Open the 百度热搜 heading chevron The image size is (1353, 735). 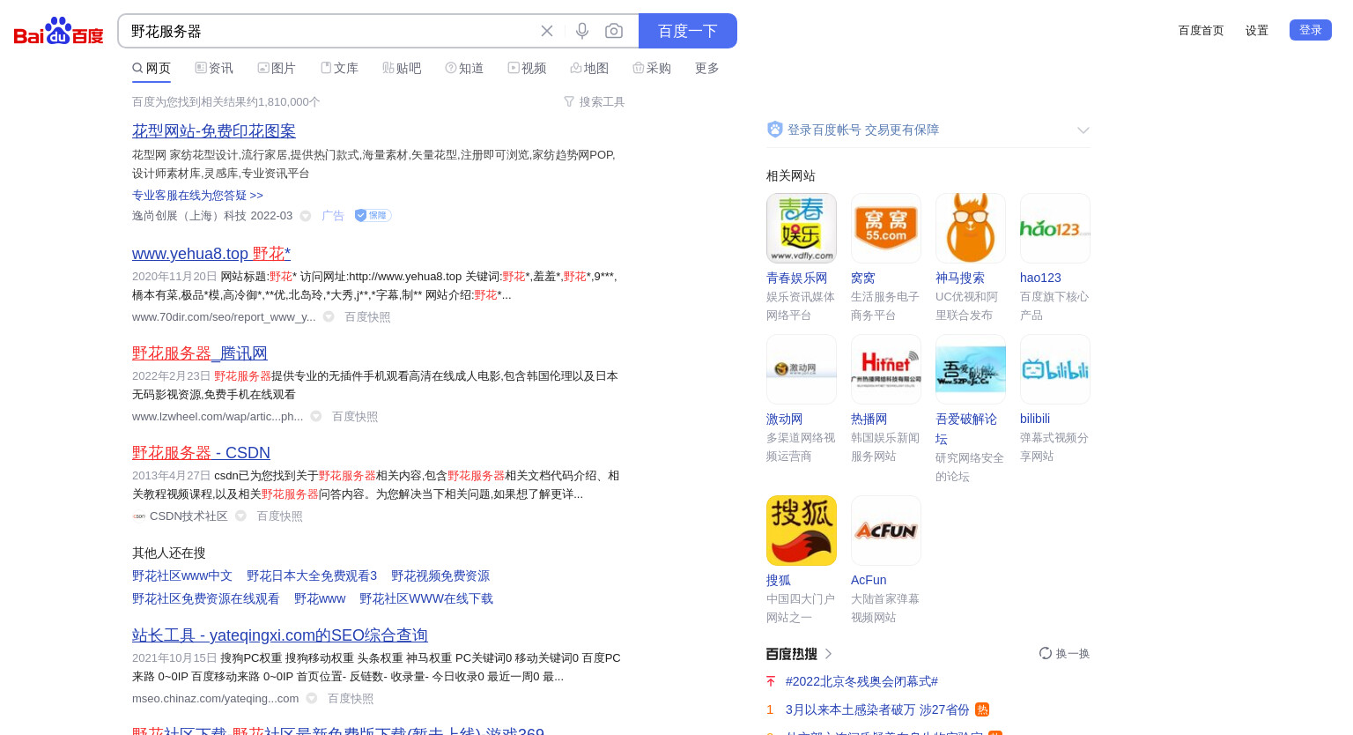pyautogui.click(x=829, y=654)
